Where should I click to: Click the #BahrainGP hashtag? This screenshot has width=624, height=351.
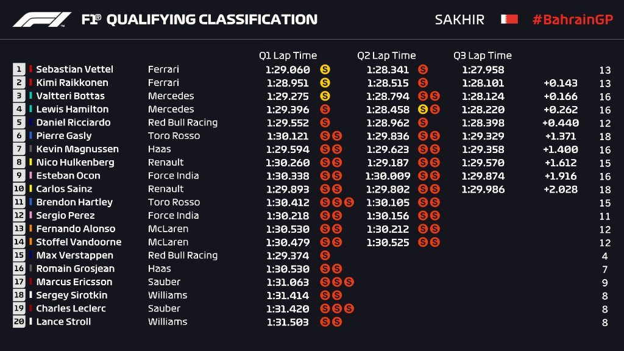pyautogui.click(x=571, y=19)
